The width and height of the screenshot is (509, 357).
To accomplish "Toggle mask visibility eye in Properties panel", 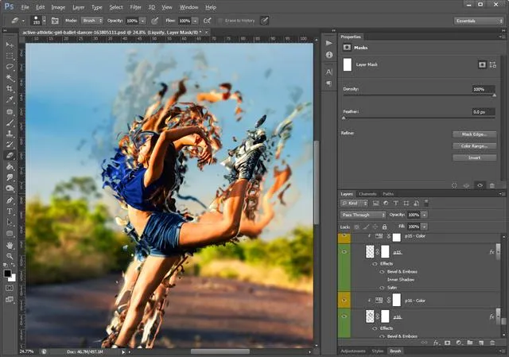I will 480,185.
